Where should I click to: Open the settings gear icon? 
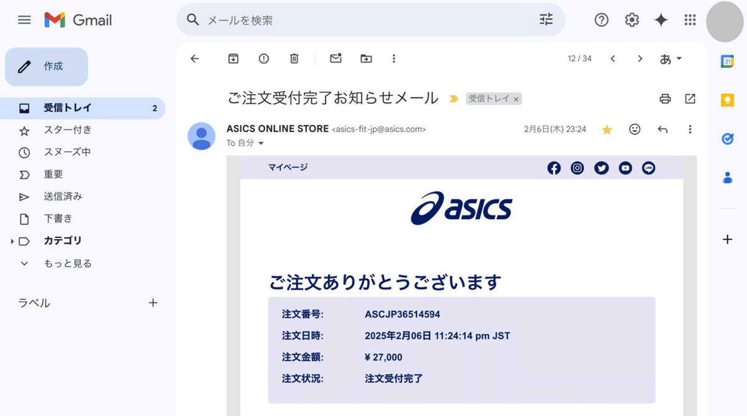pos(632,20)
